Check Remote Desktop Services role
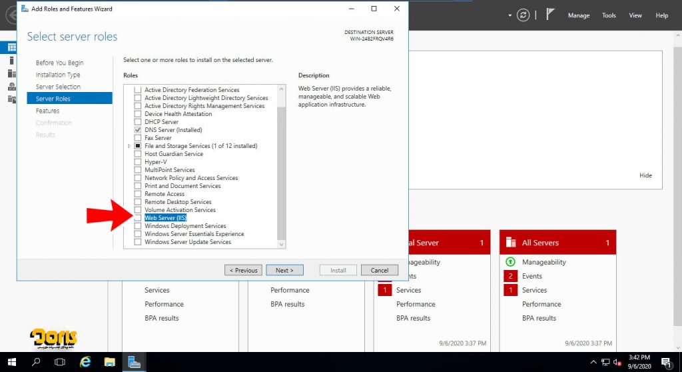The image size is (682, 372). click(x=137, y=202)
